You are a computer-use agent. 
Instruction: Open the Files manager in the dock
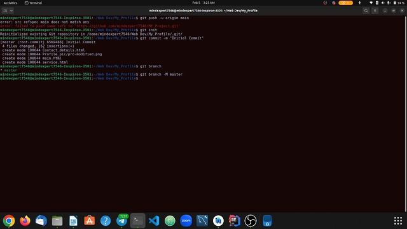tap(57, 221)
